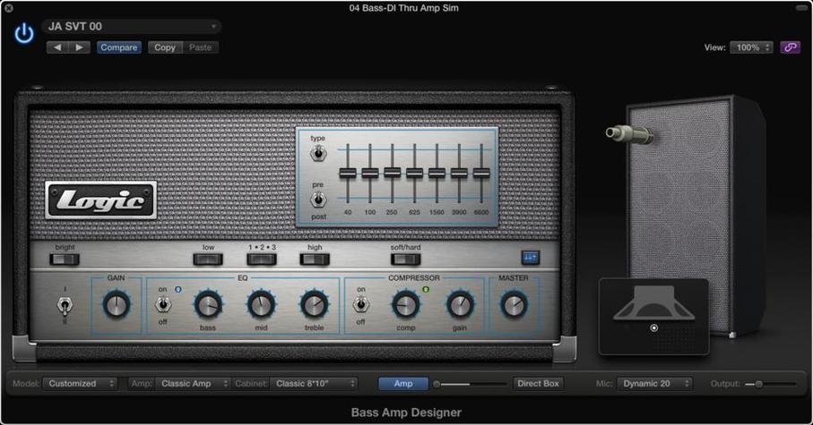This screenshot has width=813, height=425.
Task: Close the plug-in window
Action: pyautogui.click(x=8, y=8)
